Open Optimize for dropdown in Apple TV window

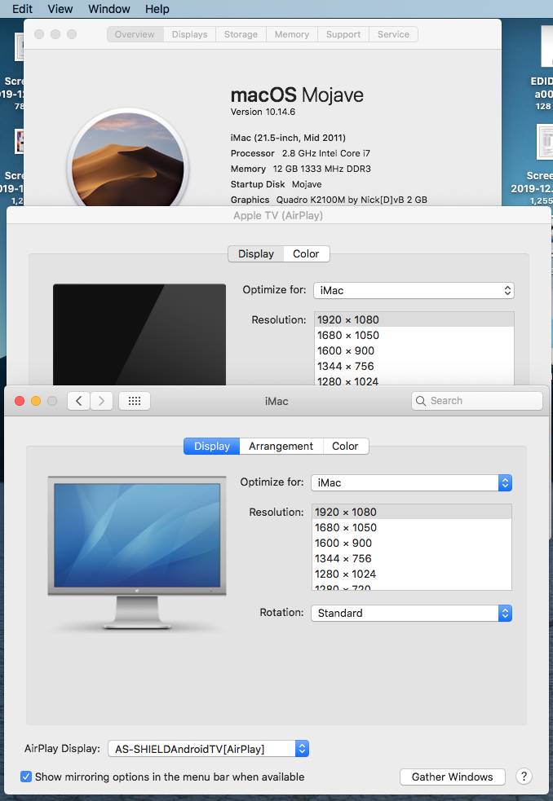[x=414, y=291]
